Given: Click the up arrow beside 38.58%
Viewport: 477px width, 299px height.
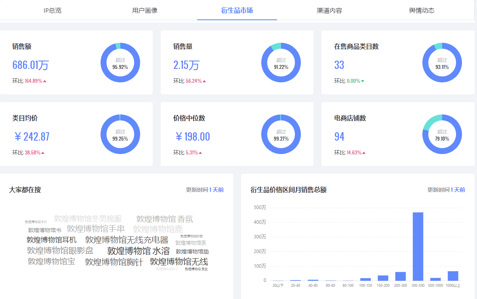Looking at the screenshot, I should pyautogui.click(x=43, y=153).
